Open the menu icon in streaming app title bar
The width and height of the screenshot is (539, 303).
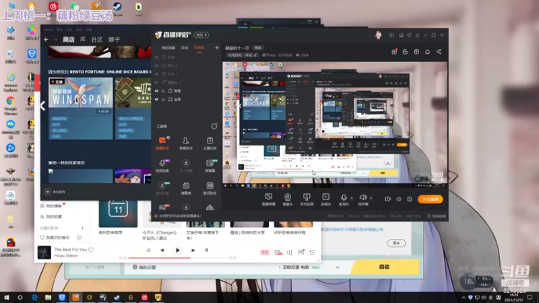(x=417, y=36)
